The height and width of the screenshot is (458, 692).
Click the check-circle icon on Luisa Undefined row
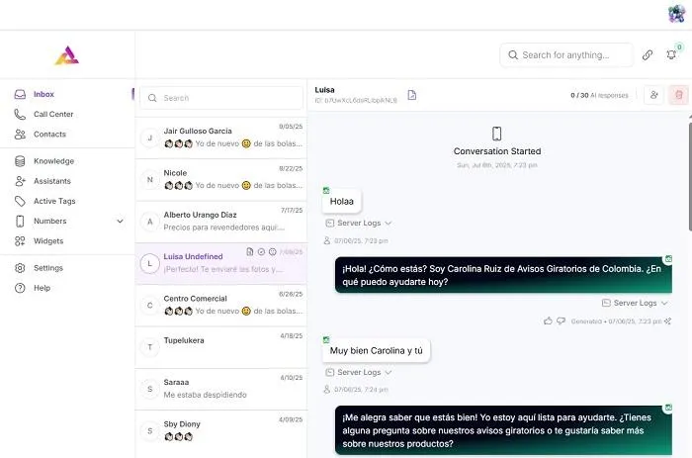pos(261,251)
